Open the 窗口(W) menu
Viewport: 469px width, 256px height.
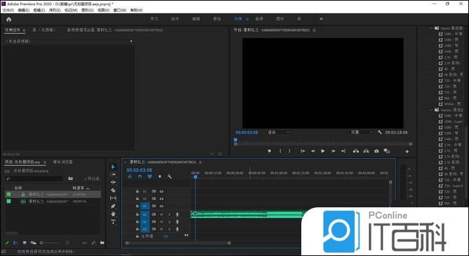(x=120, y=10)
